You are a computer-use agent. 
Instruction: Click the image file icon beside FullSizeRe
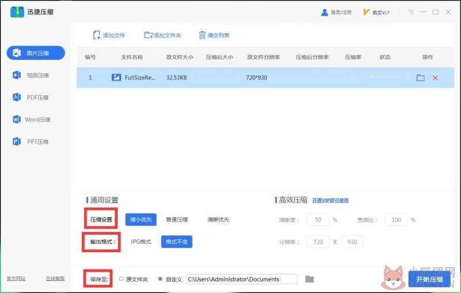coord(116,78)
